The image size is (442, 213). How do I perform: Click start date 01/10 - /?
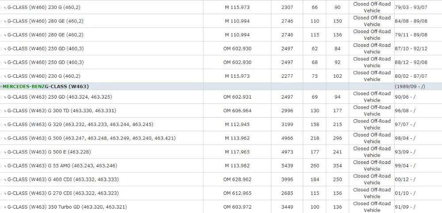click(405, 194)
